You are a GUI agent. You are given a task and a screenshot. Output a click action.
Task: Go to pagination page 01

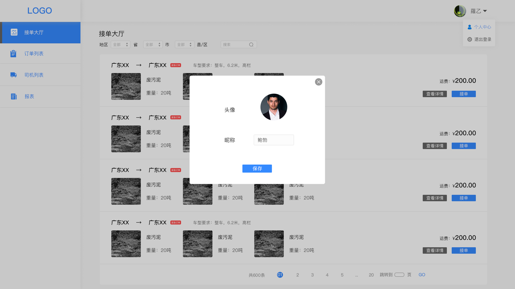point(280,275)
